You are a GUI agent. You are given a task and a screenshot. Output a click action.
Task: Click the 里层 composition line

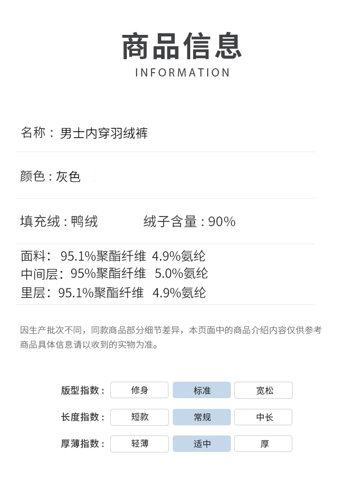click(113, 293)
